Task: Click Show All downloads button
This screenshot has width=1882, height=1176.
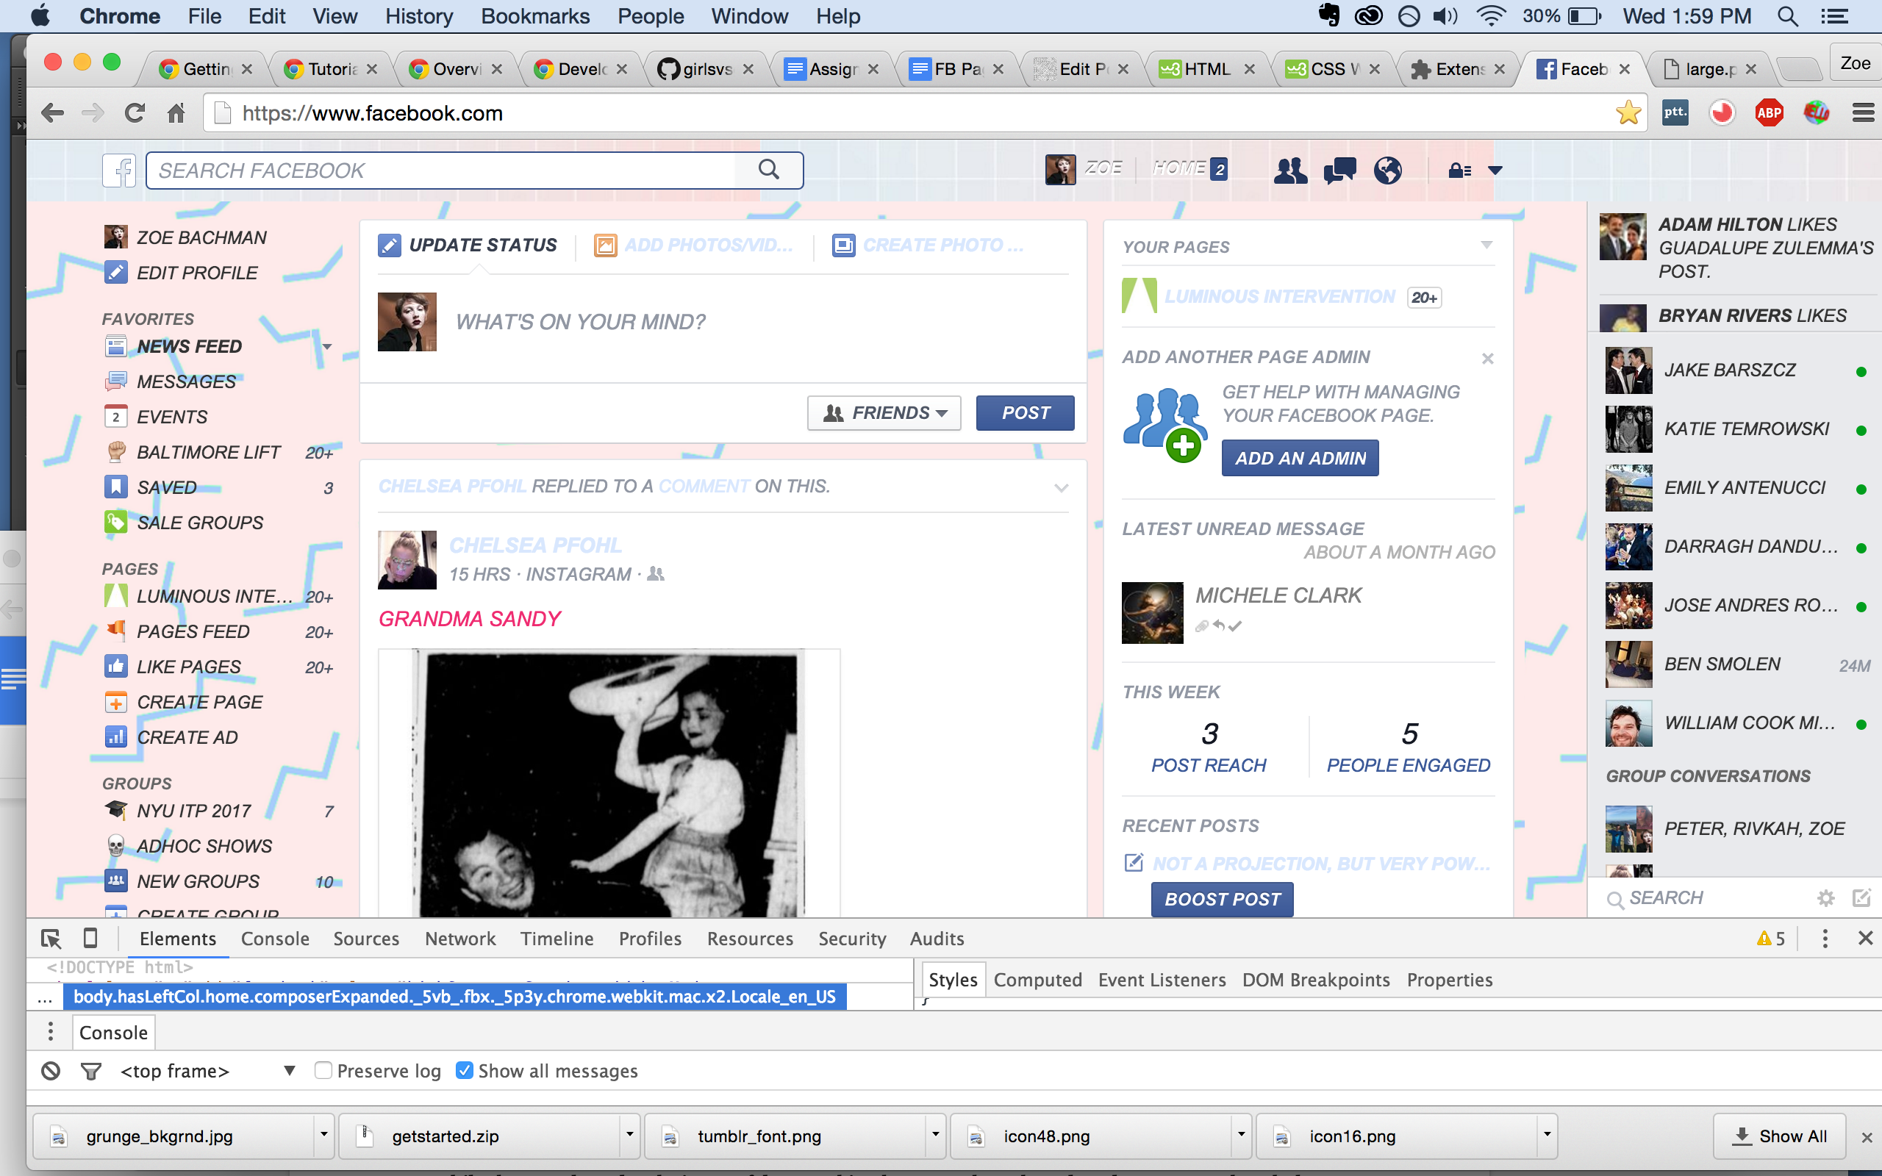Action: (x=1780, y=1136)
